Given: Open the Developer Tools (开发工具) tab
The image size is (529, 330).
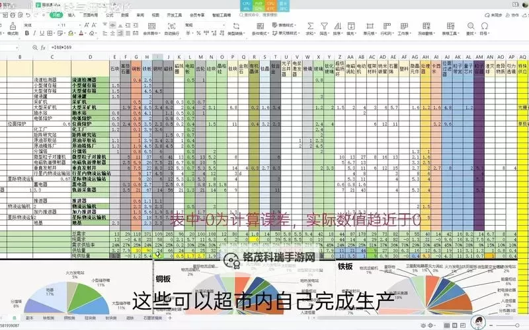Looking at the screenshot, I should pyautogui.click(x=174, y=15).
